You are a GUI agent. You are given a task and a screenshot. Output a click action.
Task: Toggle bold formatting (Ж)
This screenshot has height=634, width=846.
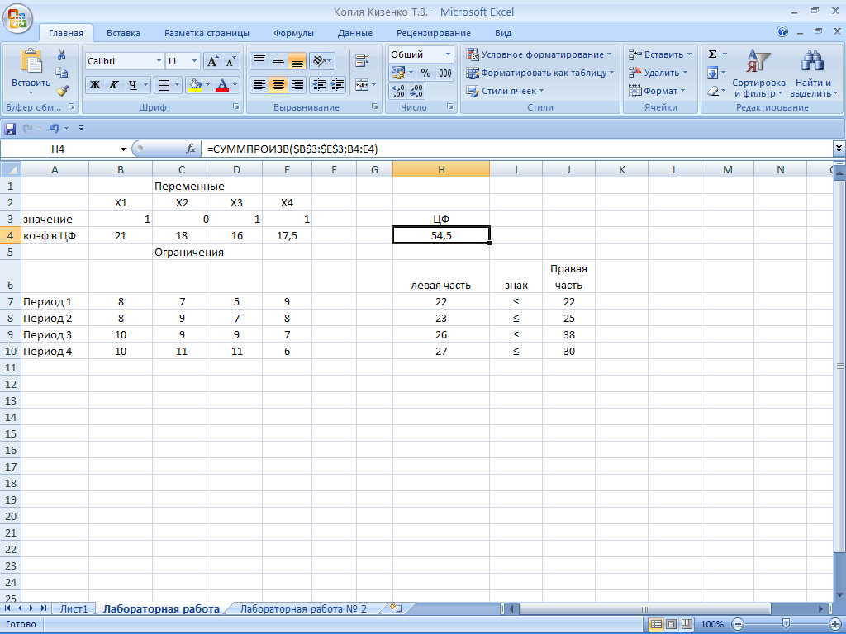(x=95, y=85)
